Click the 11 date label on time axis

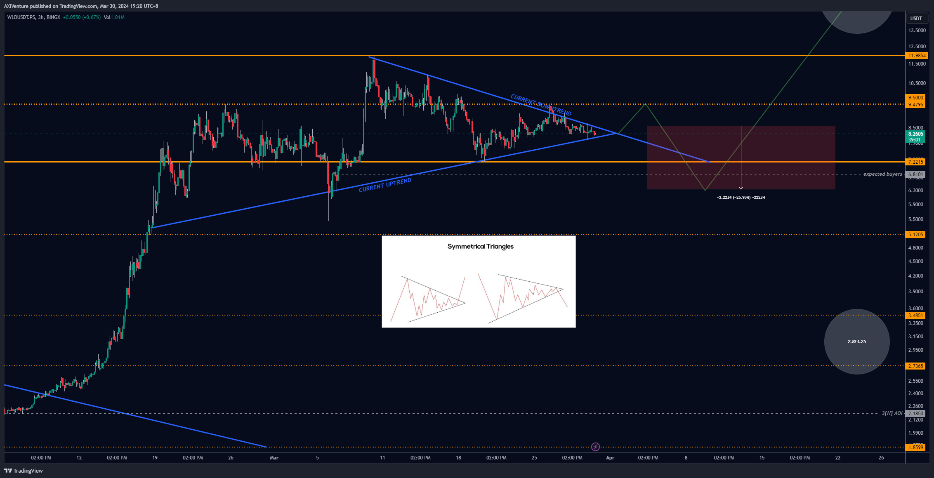382,458
